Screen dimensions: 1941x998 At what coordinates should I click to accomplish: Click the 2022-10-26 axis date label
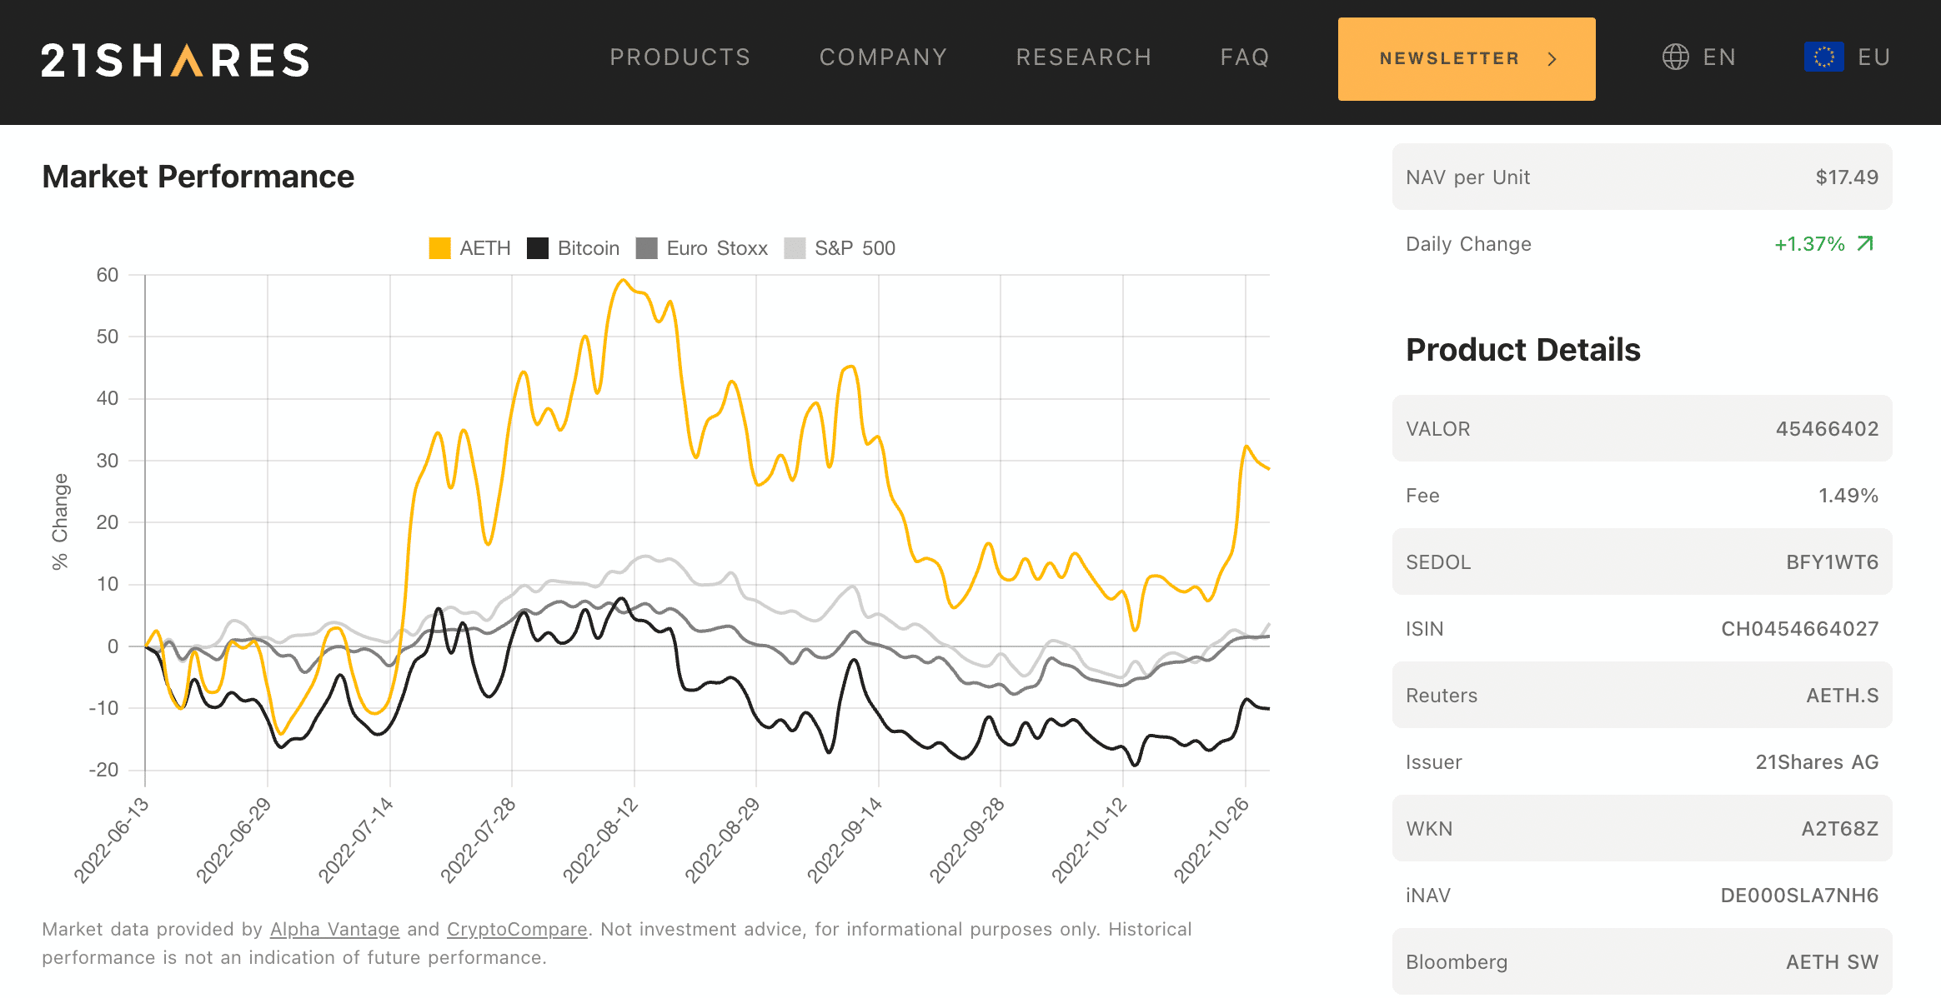pos(1211,839)
